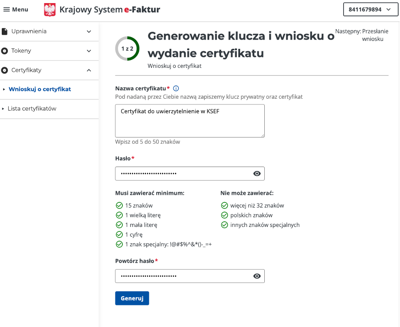The image size is (400, 327).
Task: Select Wnioskuj o certyfikat menu item
Action: point(40,89)
